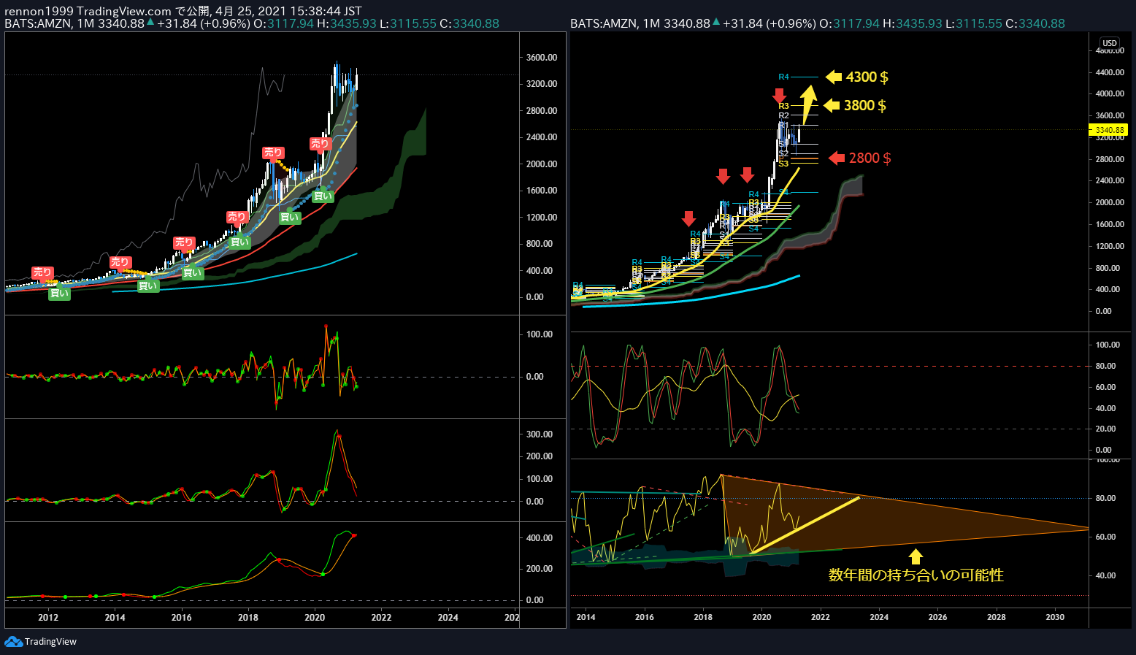Select the 買い buy label nearest 2020
Screen dimensions: 1136x655
[323, 196]
